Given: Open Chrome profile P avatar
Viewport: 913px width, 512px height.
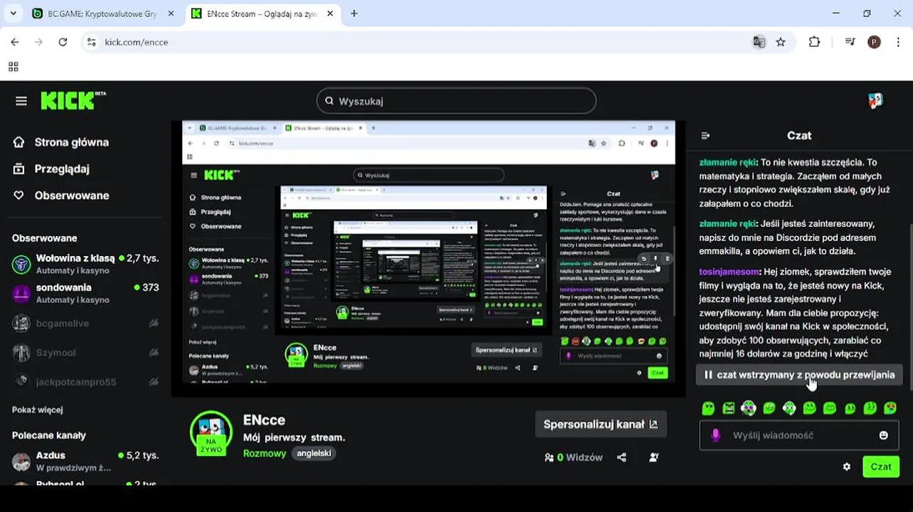Looking at the screenshot, I should click(875, 42).
